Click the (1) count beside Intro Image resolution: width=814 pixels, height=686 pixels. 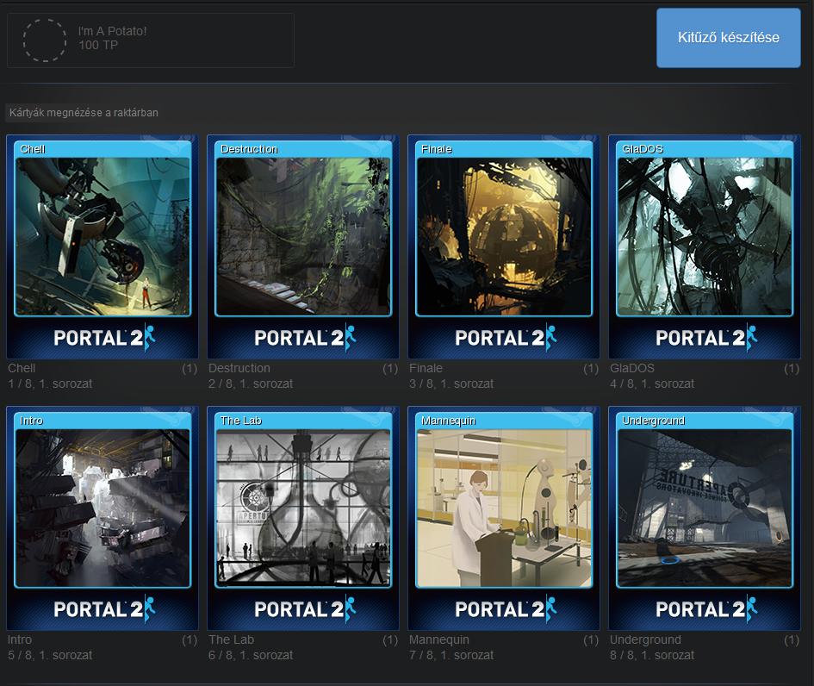click(190, 640)
